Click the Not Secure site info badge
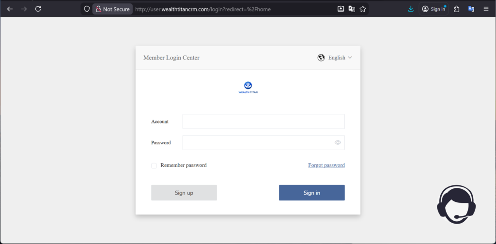 coord(112,9)
